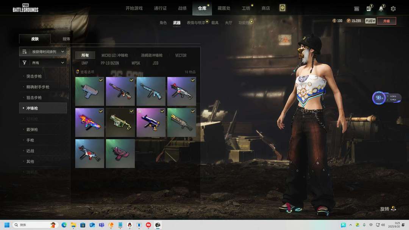409x230 pixels.
Task: Click the taskbar search box
Action: click(35, 225)
